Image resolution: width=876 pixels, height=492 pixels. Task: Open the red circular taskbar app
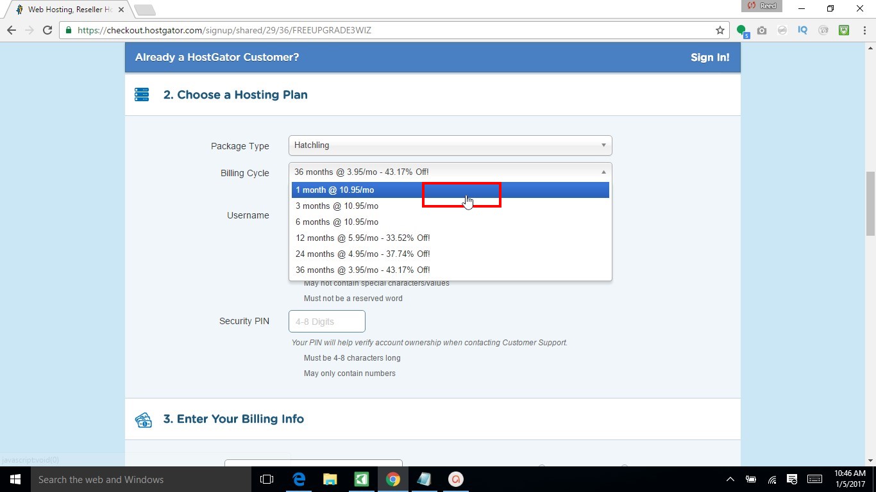click(455, 479)
